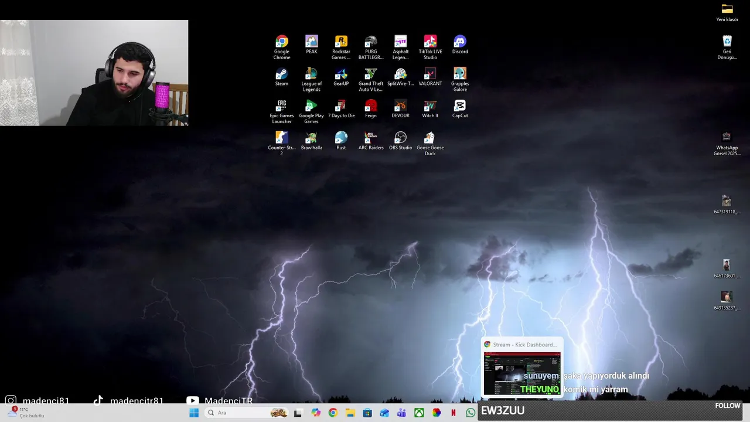This screenshot has height=422, width=750.
Task: Launch TikTok LIVE Studio shortcut
Action: pyautogui.click(x=430, y=47)
